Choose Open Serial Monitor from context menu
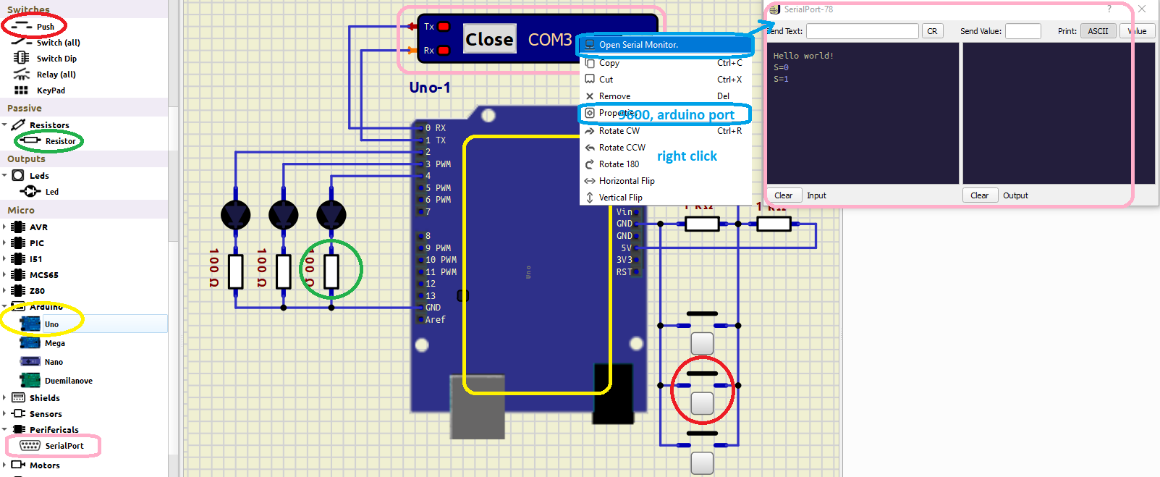Viewport: 1160px width, 477px height. point(666,45)
